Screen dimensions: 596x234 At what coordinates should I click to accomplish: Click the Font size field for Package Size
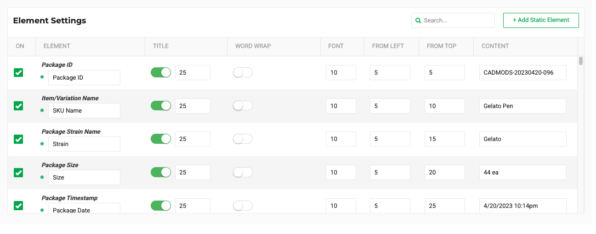pyautogui.click(x=341, y=172)
